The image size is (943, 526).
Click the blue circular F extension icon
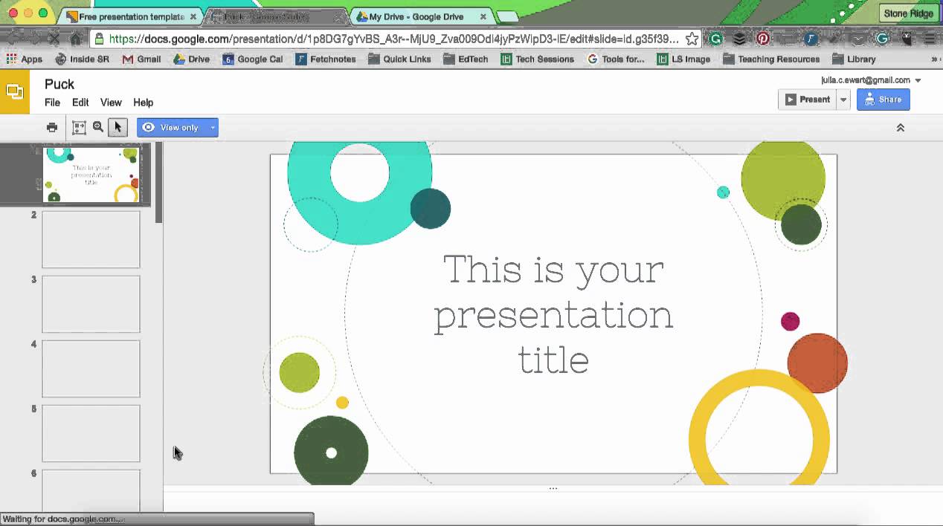811,39
